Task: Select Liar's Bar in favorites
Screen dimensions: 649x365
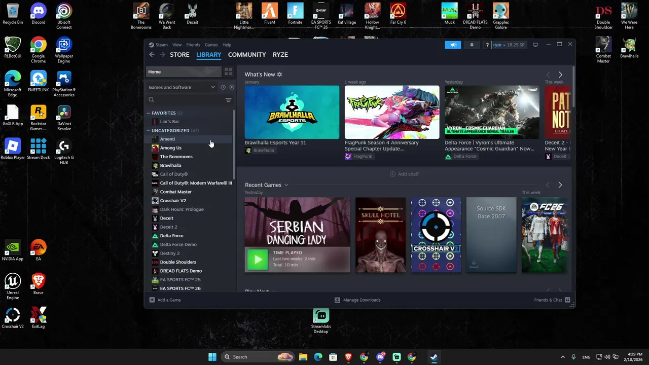Action: coord(169,122)
